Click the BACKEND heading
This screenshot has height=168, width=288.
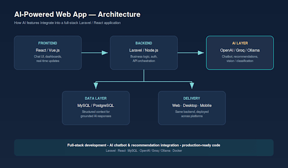144,43
